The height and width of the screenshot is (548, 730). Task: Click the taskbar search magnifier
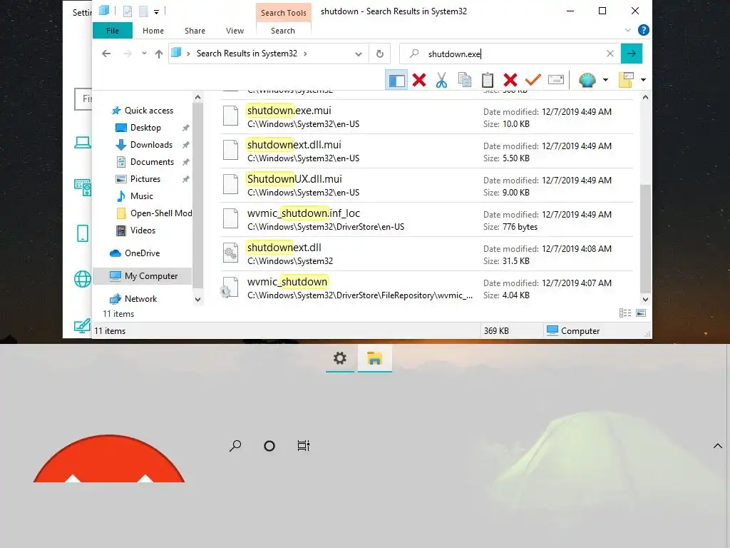point(235,446)
